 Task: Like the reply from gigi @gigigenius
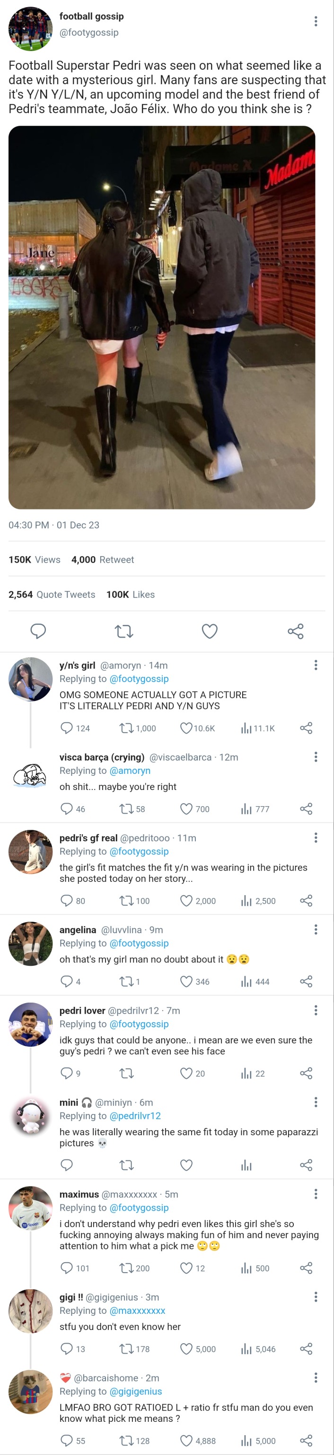tap(186, 1349)
